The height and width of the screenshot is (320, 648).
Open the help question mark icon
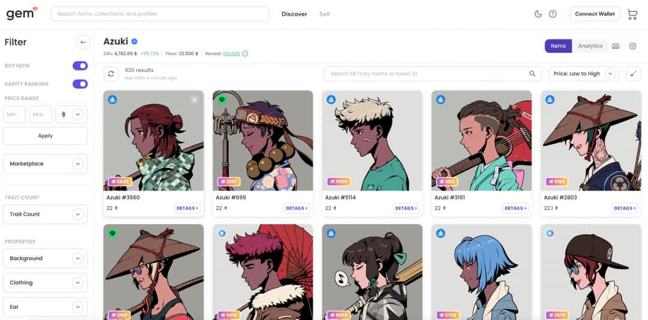click(553, 14)
